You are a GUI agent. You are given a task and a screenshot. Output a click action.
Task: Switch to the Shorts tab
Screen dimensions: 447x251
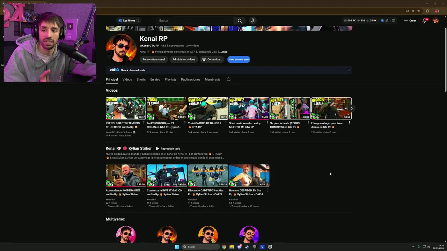[x=141, y=79]
